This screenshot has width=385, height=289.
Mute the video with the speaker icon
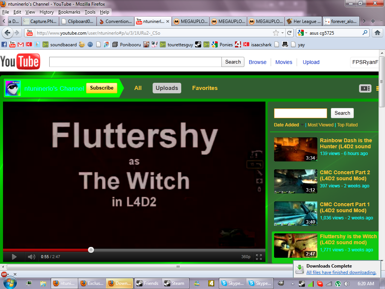(x=31, y=257)
